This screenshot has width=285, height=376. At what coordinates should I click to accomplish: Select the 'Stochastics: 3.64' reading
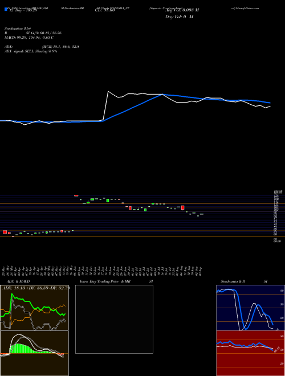point(18,28)
